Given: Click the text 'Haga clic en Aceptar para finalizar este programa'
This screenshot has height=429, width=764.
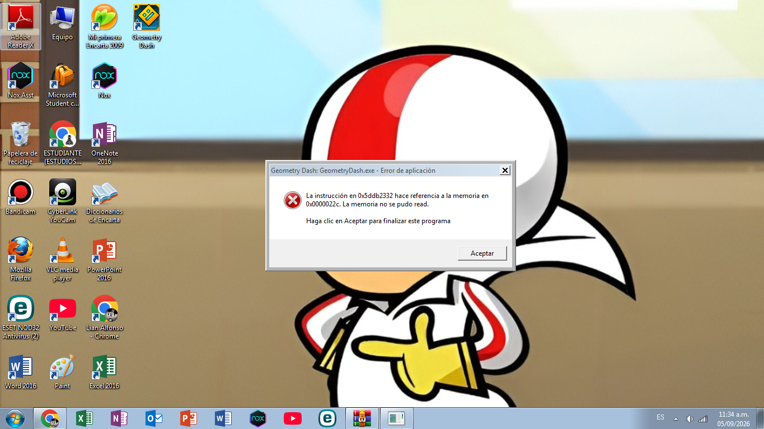Looking at the screenshot, I should coord(378,221).
